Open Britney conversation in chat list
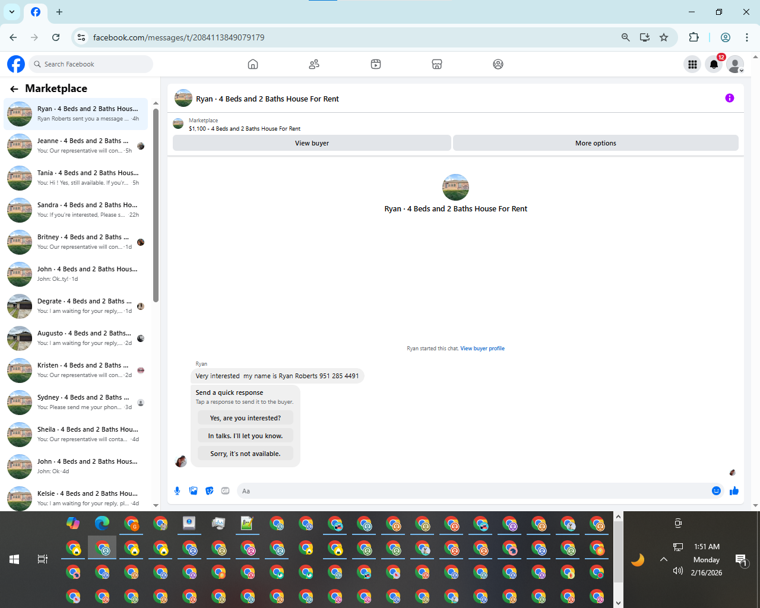This screenshot has height=608, width=760. coord(76,242)
